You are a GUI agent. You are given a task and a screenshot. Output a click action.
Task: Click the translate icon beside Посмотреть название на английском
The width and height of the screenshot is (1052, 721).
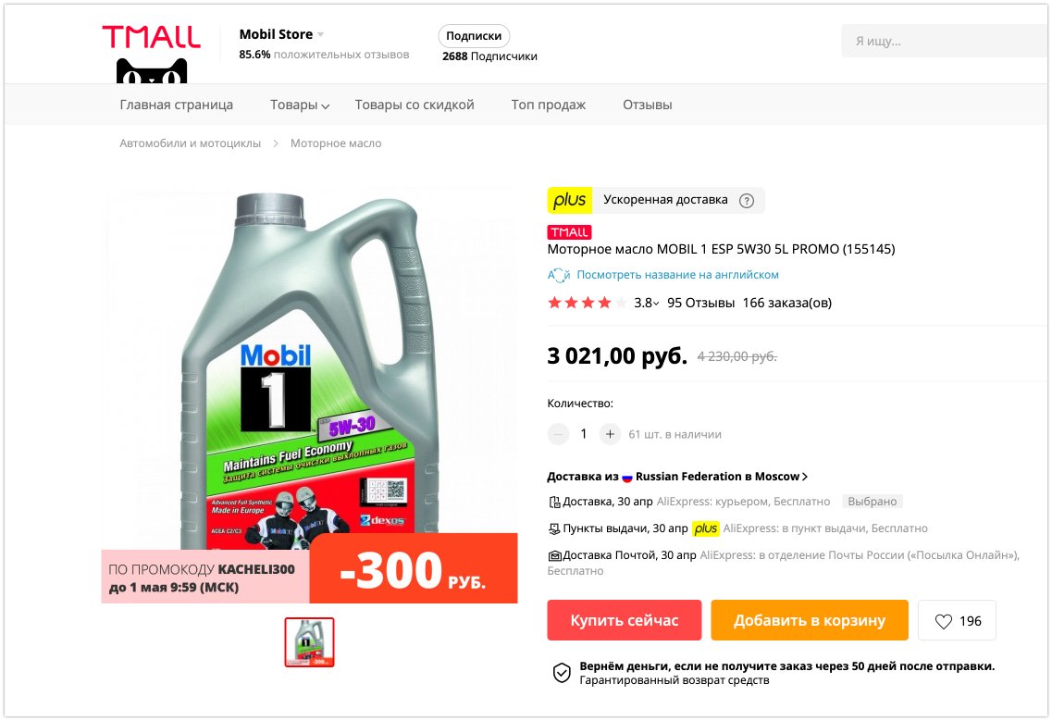click(x=558, y=275)
